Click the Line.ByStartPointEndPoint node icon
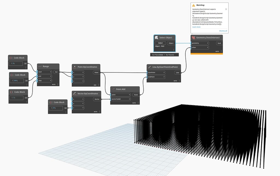This screenshot has width=280, height=176. click(149, 67)
